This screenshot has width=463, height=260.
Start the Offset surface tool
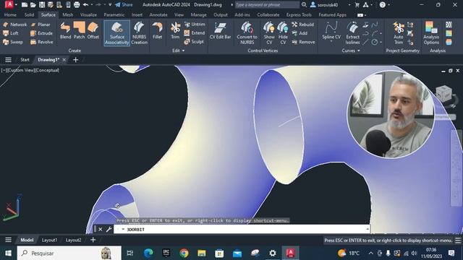[x=93, y=30]
